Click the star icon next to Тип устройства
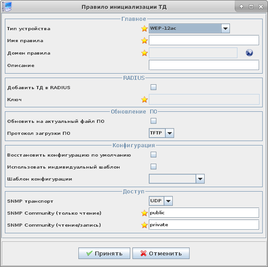Viewport: 268px width, 267px height. (144, 29)
